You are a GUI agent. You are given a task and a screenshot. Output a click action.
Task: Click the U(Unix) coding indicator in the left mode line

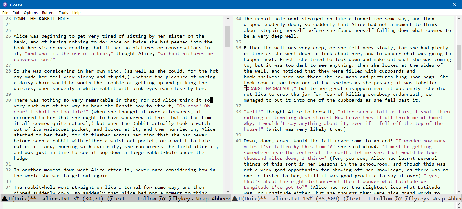(18, 199)
